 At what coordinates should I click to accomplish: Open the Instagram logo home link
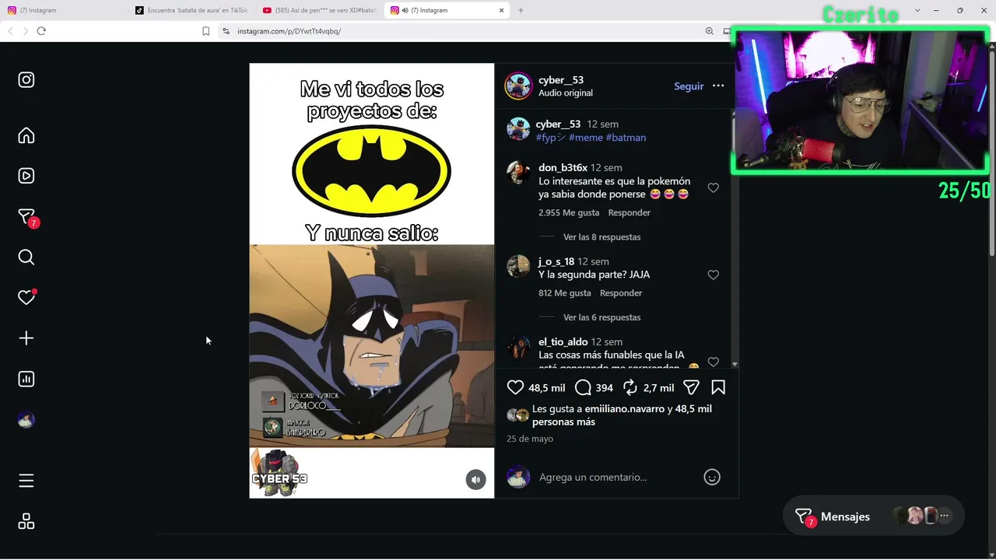(26, 80)
